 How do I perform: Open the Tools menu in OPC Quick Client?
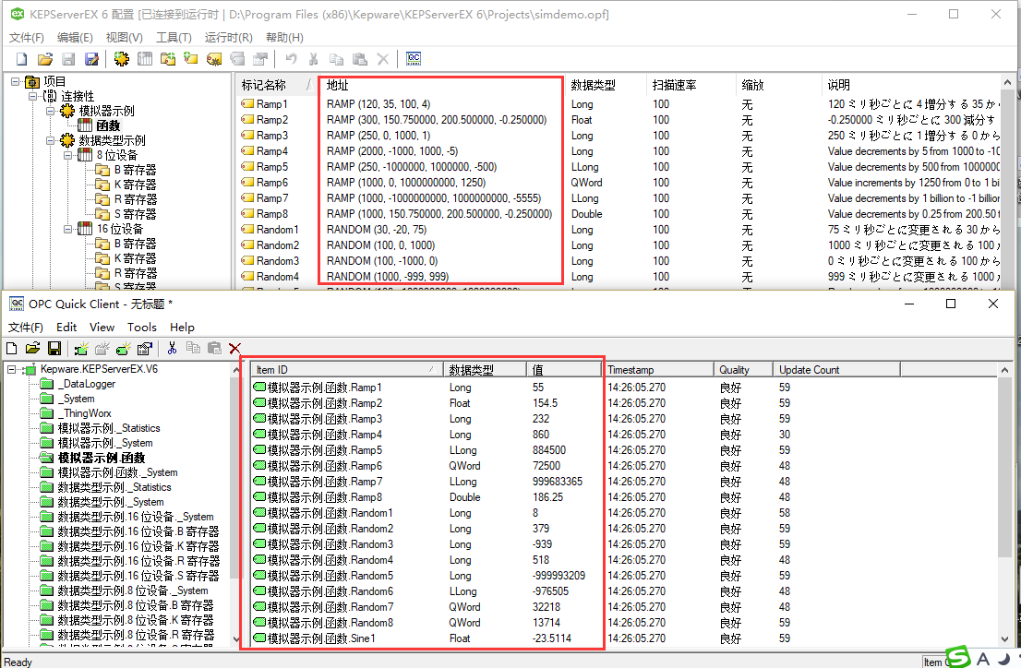[x=142, y=327]
